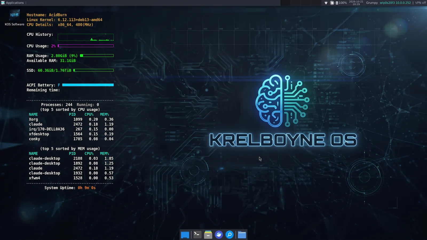Click the wlp0s20f3 10.0.0.252 network label
Image resolution: width=427 pixels, height=240 pixels.
[395, 3]
